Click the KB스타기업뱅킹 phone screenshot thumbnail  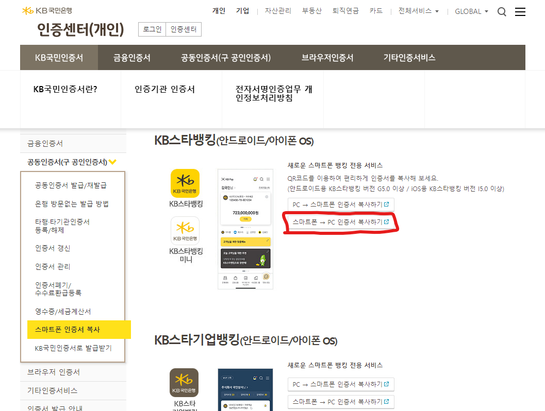[x=245, y=390]
